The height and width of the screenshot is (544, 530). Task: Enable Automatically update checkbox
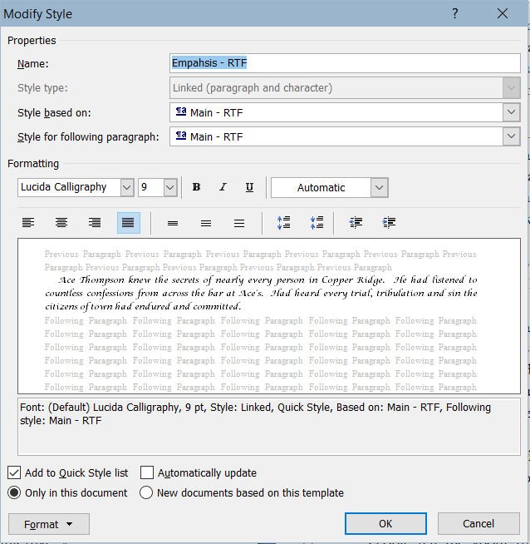[x=147, y=472]
